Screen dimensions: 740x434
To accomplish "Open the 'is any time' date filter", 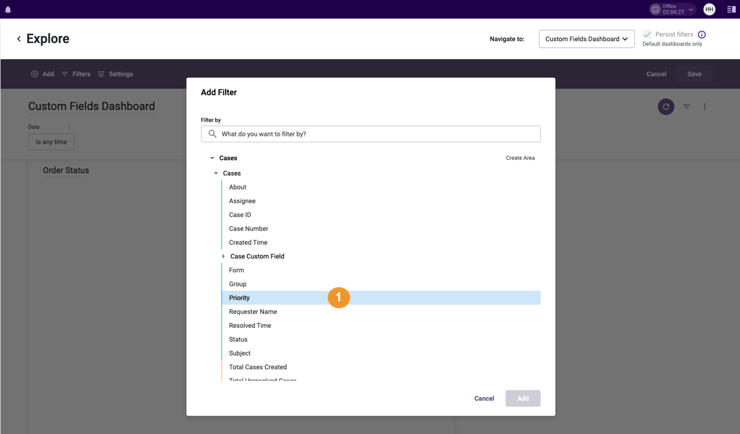I will [52, 142].
